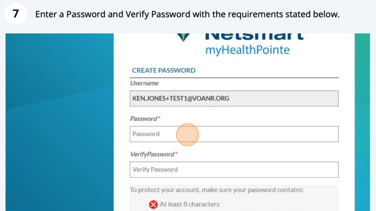Click the step 7 instruction text at top
Screen dimensions: 376x211
[x=188, y=14]
